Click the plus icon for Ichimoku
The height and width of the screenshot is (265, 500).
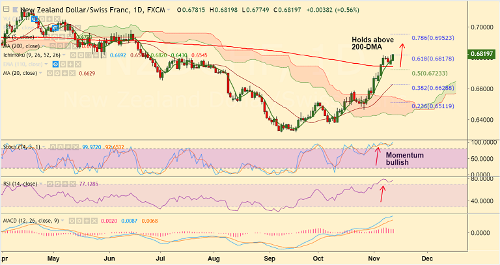coord(96,55)
